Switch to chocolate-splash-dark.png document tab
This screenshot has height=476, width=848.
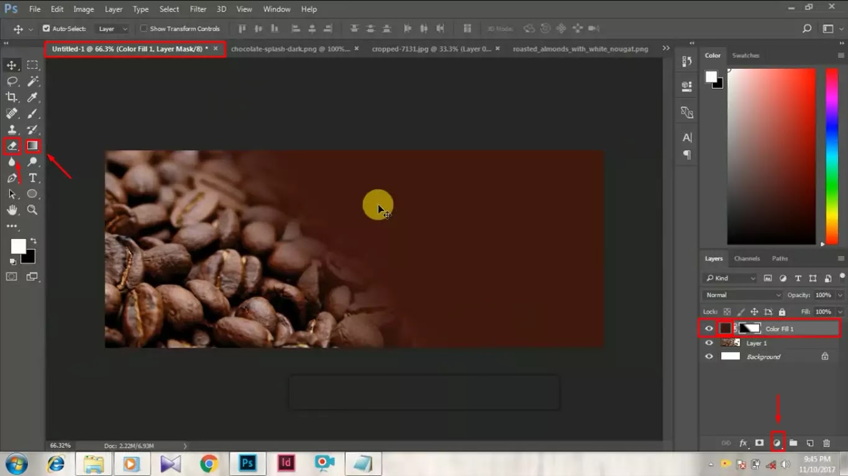[290, 48]
